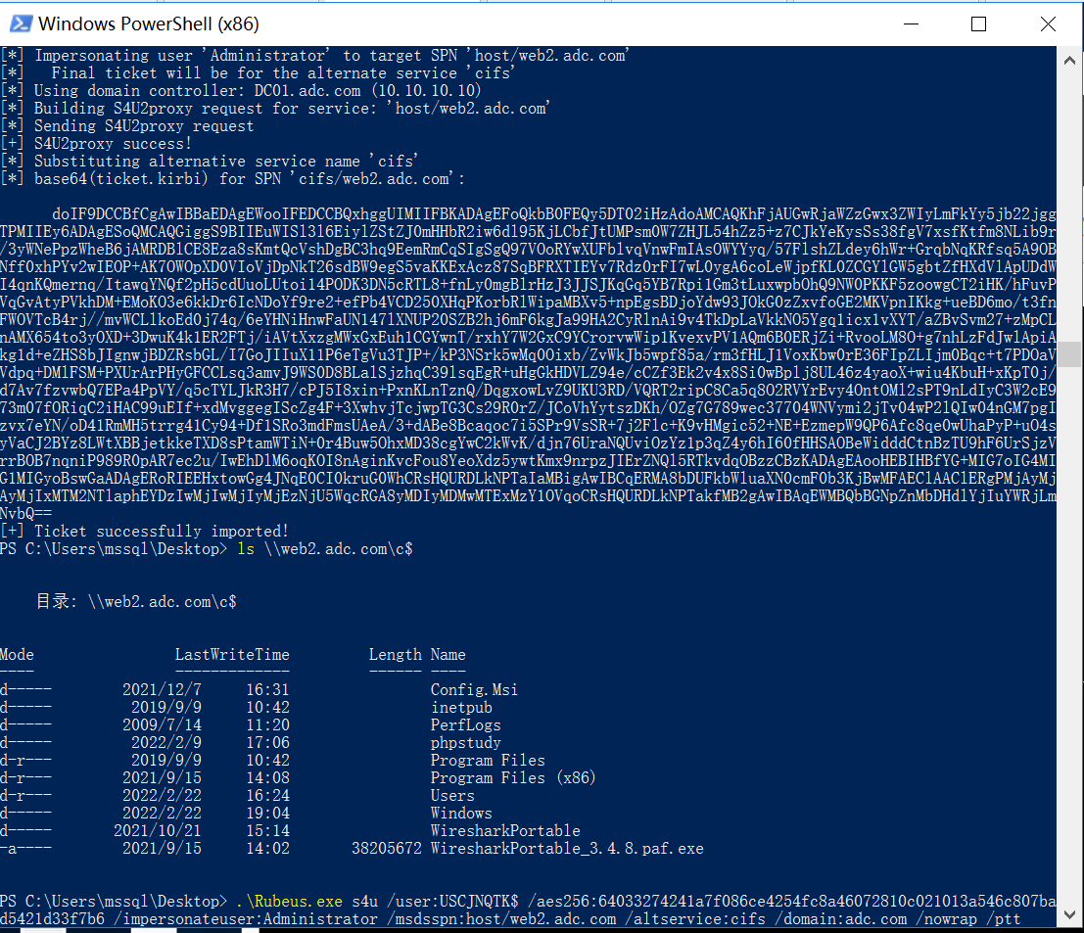
Task: Click the 'Config.Msi' directory name
Action: tap(474, 690)
